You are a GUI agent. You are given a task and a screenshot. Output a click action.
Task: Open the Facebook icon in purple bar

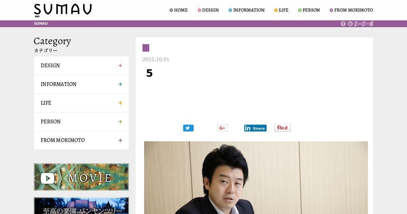tap(343, 24)
